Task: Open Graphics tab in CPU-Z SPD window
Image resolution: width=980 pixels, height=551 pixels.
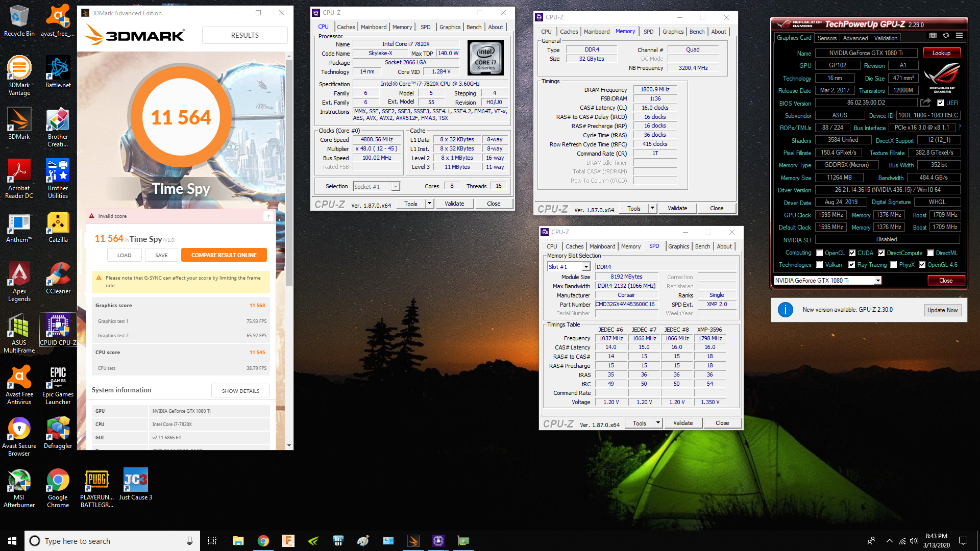Action: (678, 246)
